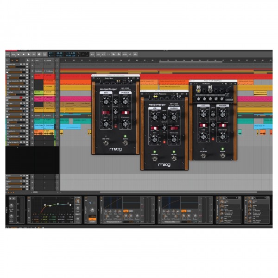This screenshot has height=278, width=278.
Task: Open the EDIT menu
Action: tap(98, 54)
